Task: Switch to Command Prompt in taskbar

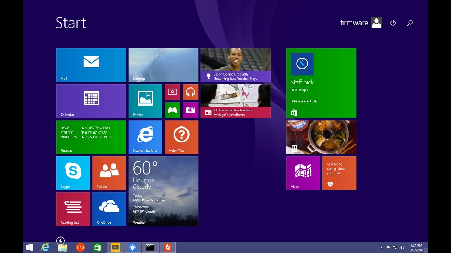Action: pyautogui.click(x=150, y=247)
